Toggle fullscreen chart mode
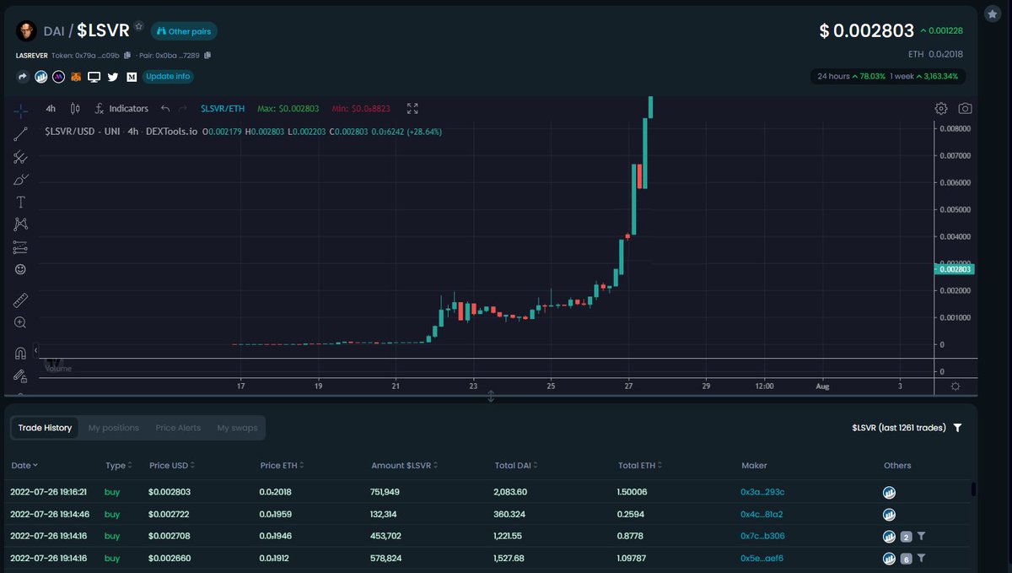 (412, 109)
